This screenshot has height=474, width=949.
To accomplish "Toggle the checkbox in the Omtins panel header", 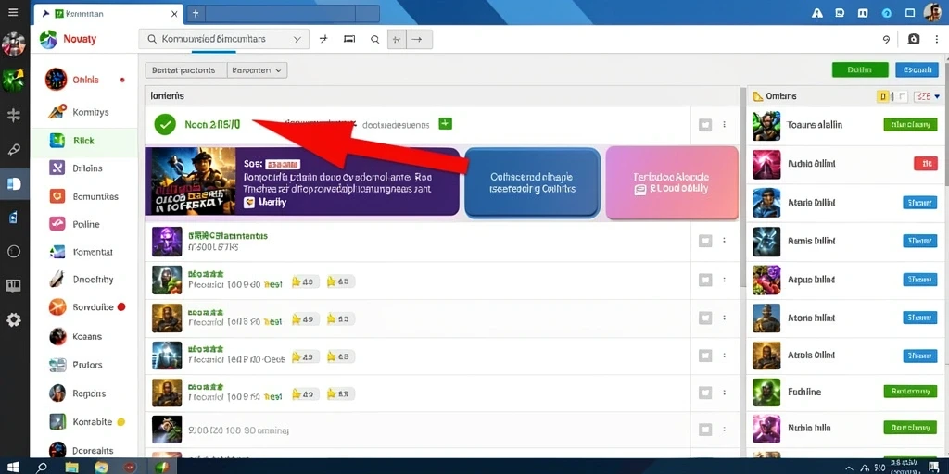I will pos(903,96).
